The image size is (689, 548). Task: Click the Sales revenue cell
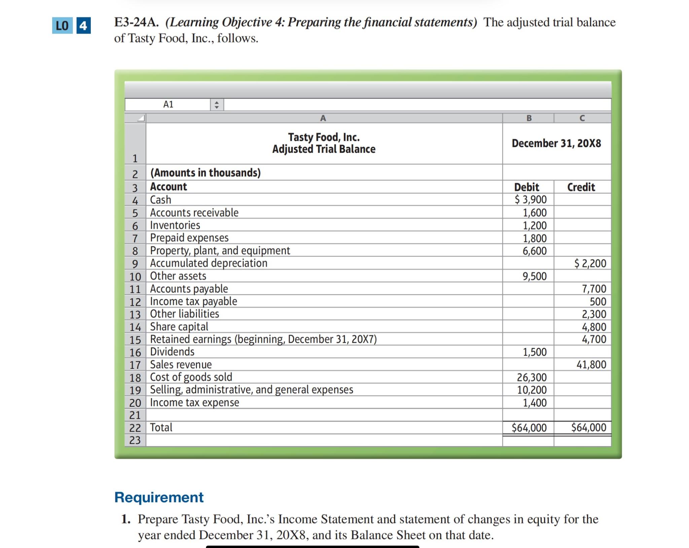(x=181, y=365)
